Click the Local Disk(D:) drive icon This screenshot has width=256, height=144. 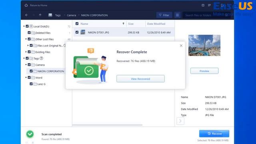point(31,26)
